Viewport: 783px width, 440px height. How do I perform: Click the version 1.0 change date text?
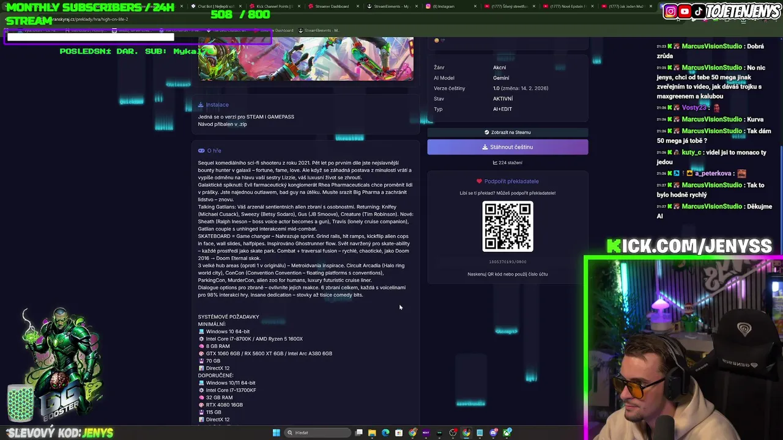point(521,88)
